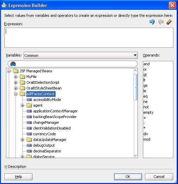
Task: Click the adfFacesContext folder icon
Action: 22,94
